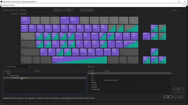Click the A key Track Select
The height and width of the screenshot is (105, 188).
pyautogui.click(x=40, y=44)
